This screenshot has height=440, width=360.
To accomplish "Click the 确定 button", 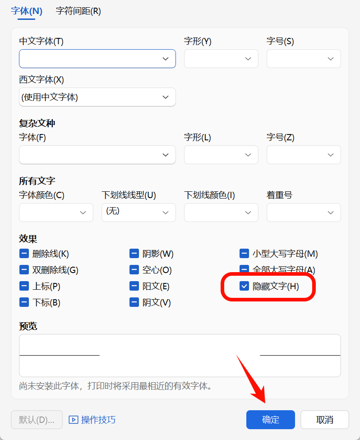I will 271,420.
